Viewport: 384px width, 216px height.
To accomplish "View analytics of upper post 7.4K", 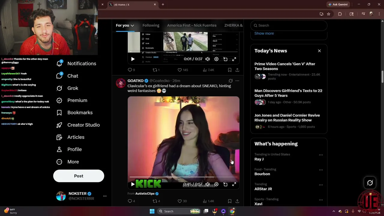I will click(x=208, y=70).
